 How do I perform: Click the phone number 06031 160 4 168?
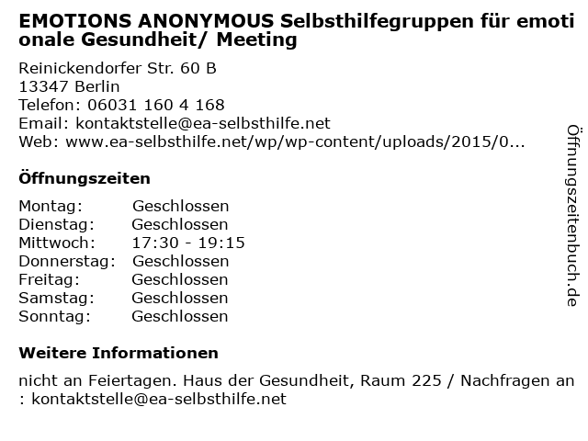(156, 105)
